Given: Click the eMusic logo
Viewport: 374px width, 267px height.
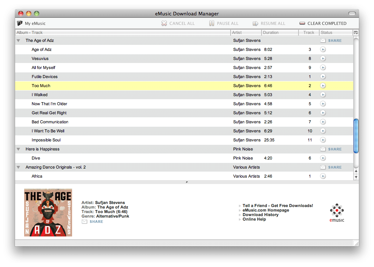Looking at the screenshot, I should pyautogui.click(x=337, y=213).
